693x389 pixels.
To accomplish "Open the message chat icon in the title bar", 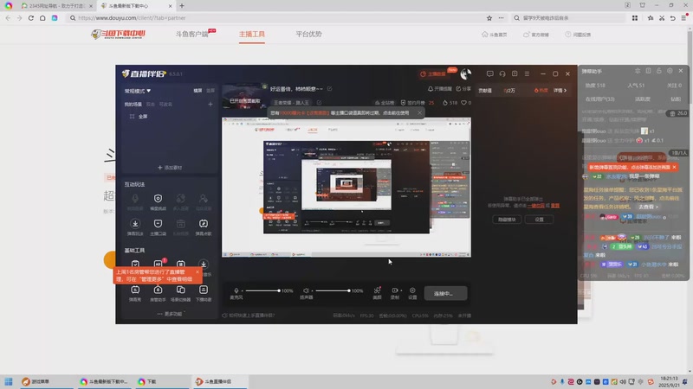I will [489, 73].
